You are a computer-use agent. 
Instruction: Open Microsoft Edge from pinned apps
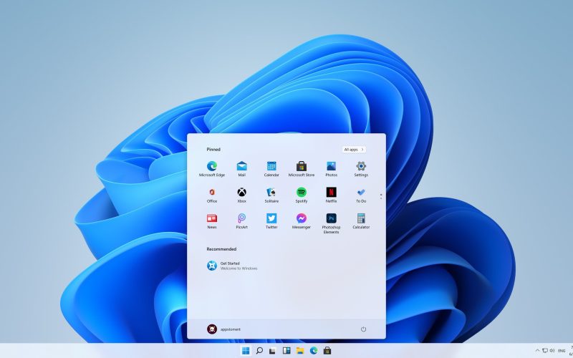click(x=211, y=169)
